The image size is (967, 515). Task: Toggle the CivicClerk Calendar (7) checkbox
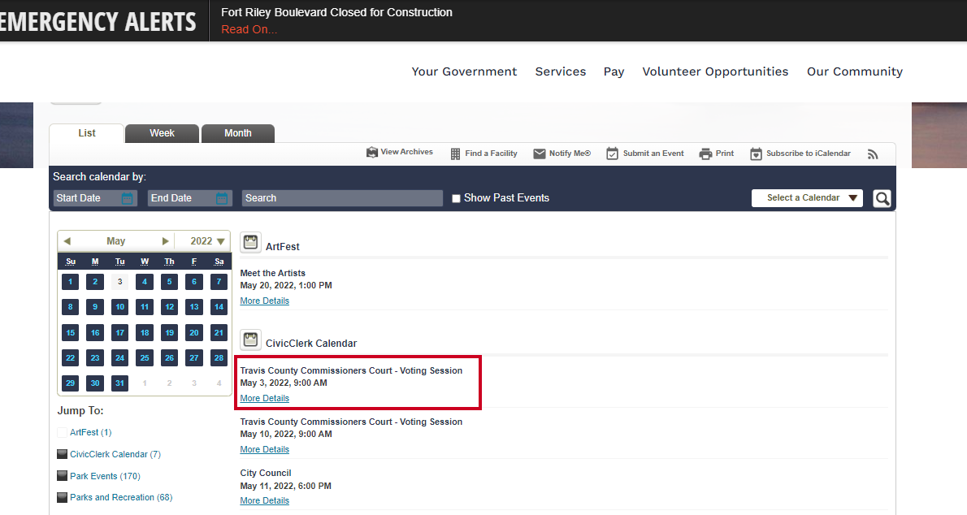[63, 455]
